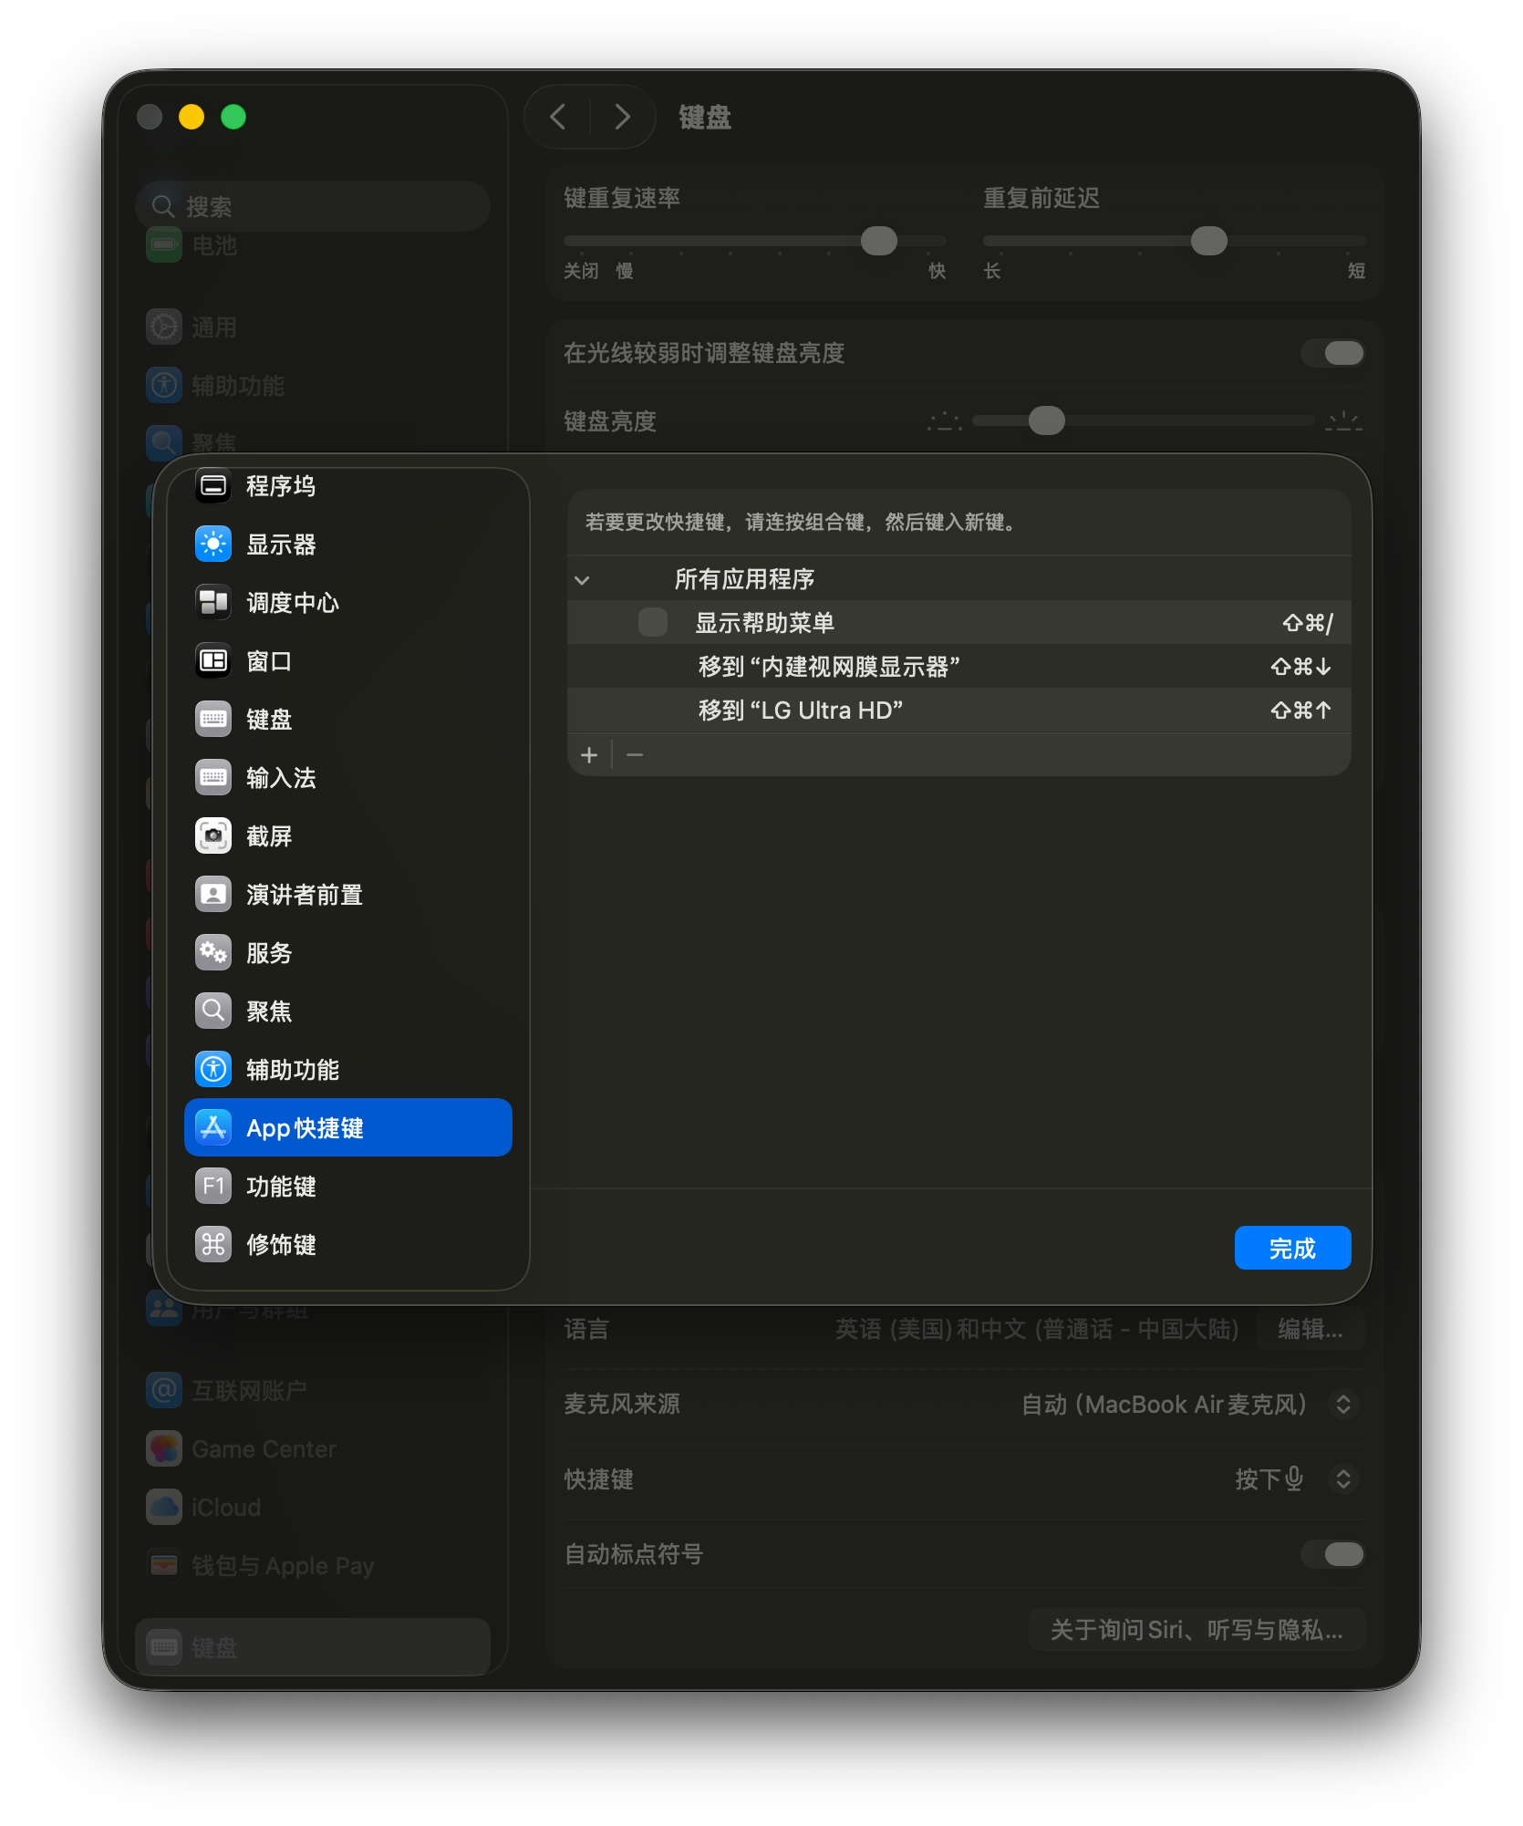Screen dimensions: 1523x1826
Task: Open the Services gears icon
Action: [213, 953]
